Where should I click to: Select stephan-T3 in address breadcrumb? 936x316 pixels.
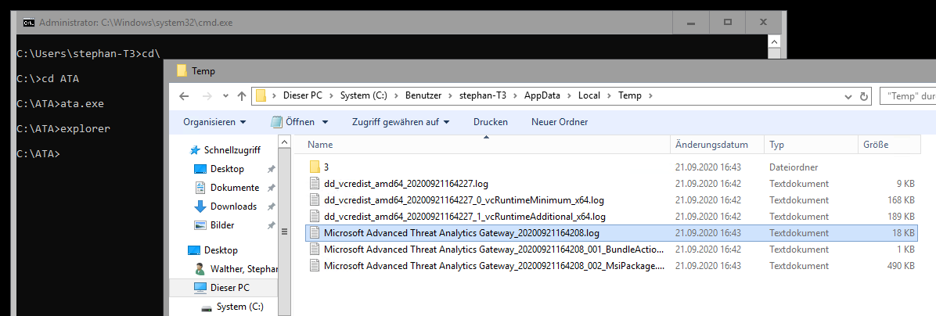[x=484, y=95]
